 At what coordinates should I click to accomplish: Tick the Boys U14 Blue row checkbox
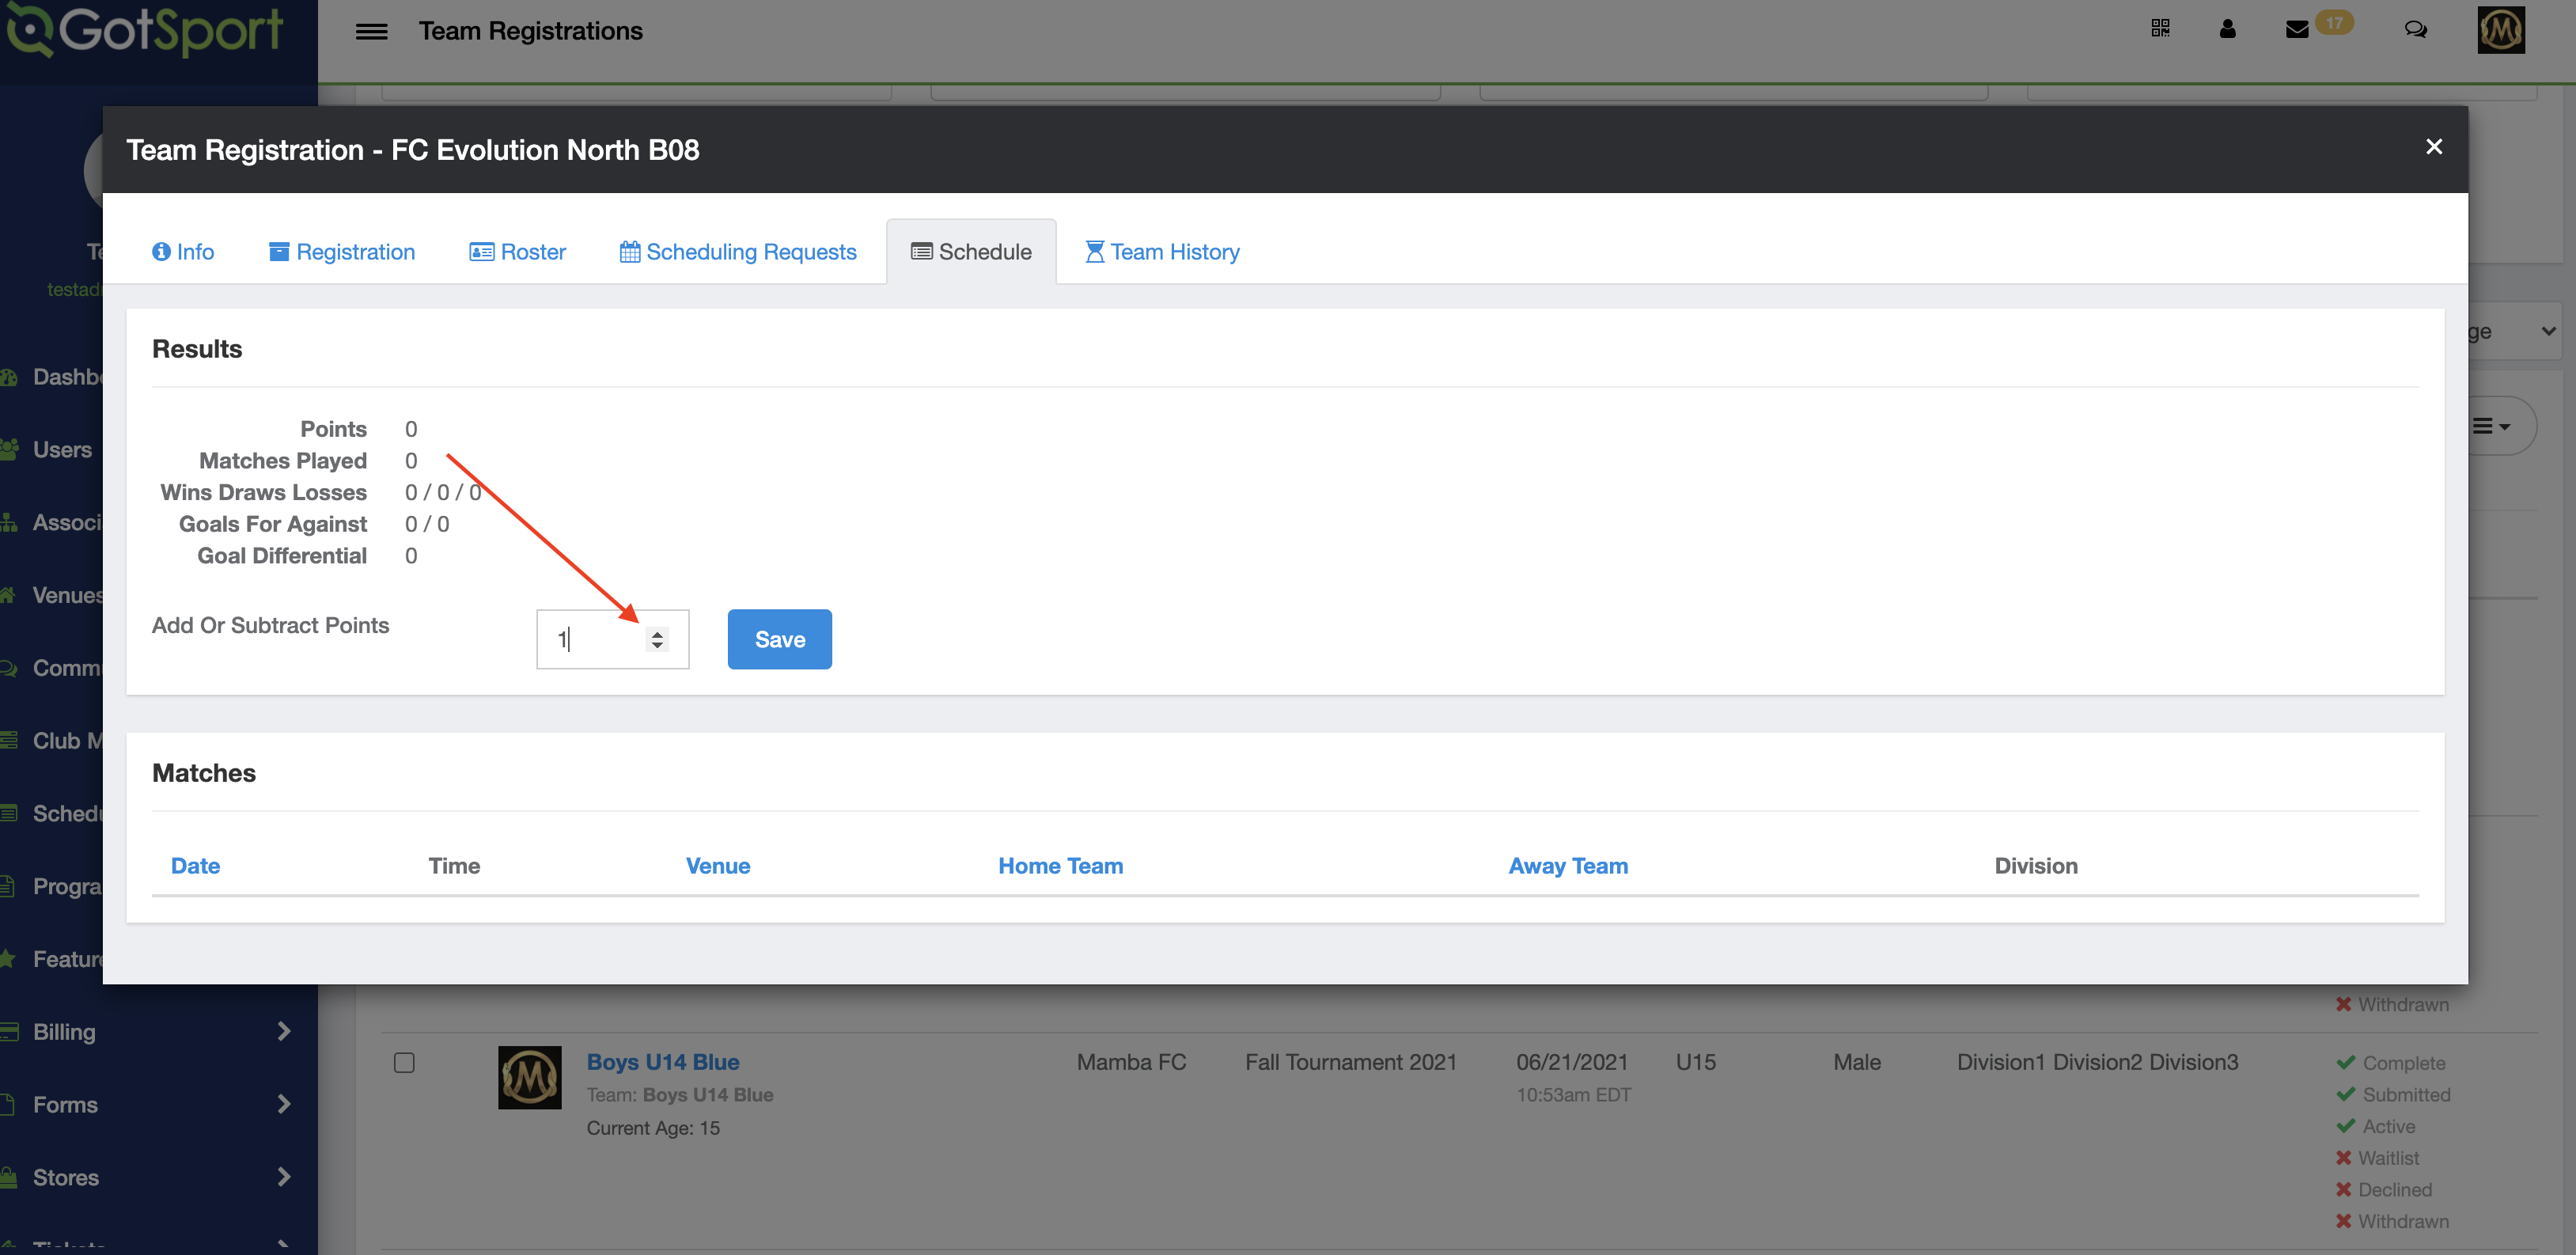tap(404, 1062)
